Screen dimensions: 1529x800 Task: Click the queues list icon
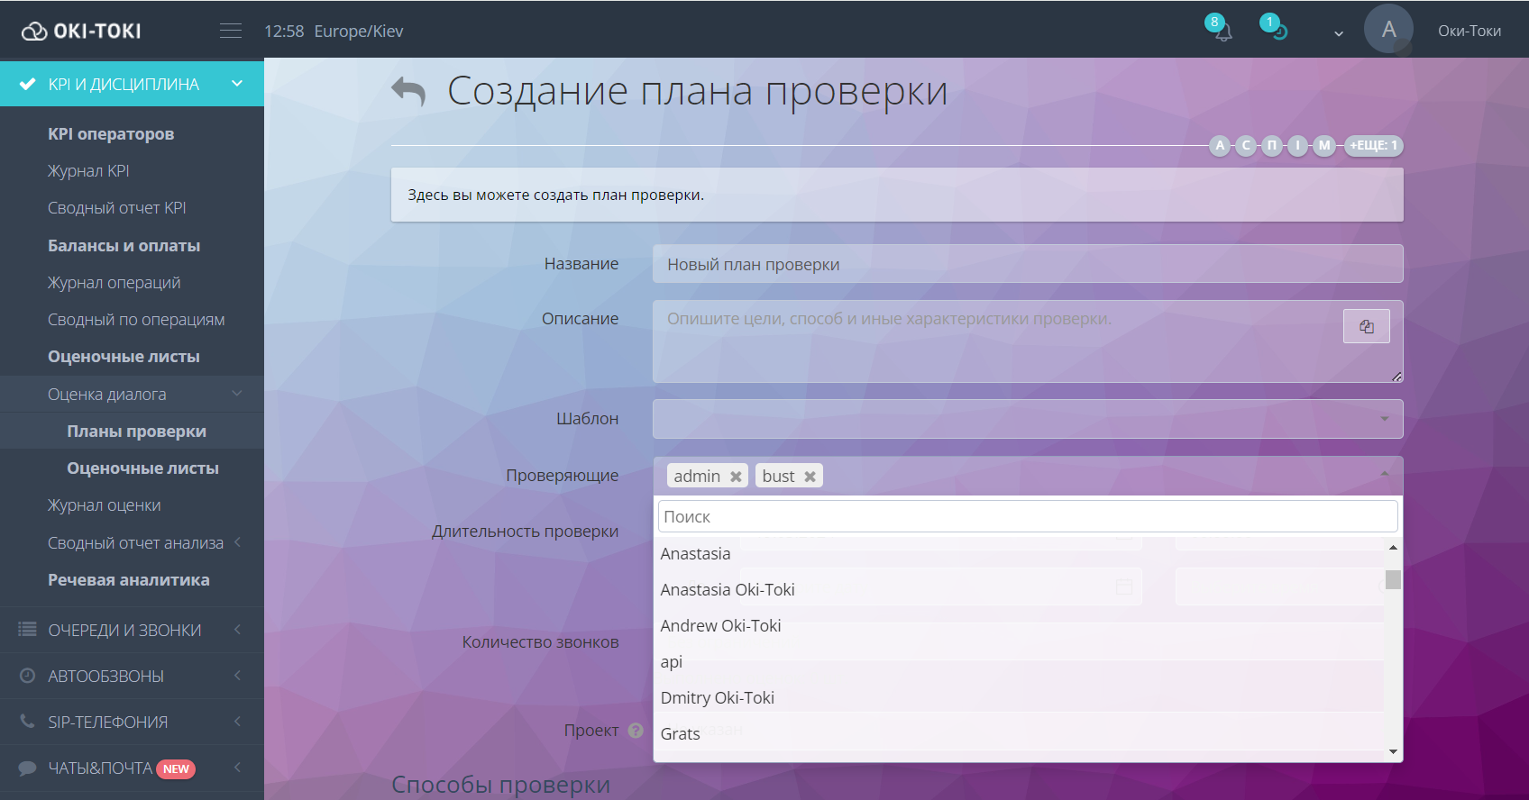tap(28, 630)
